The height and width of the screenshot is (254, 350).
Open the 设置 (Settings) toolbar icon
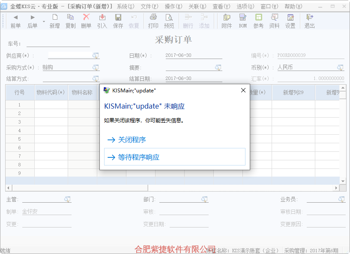click(x=290, y=21)
